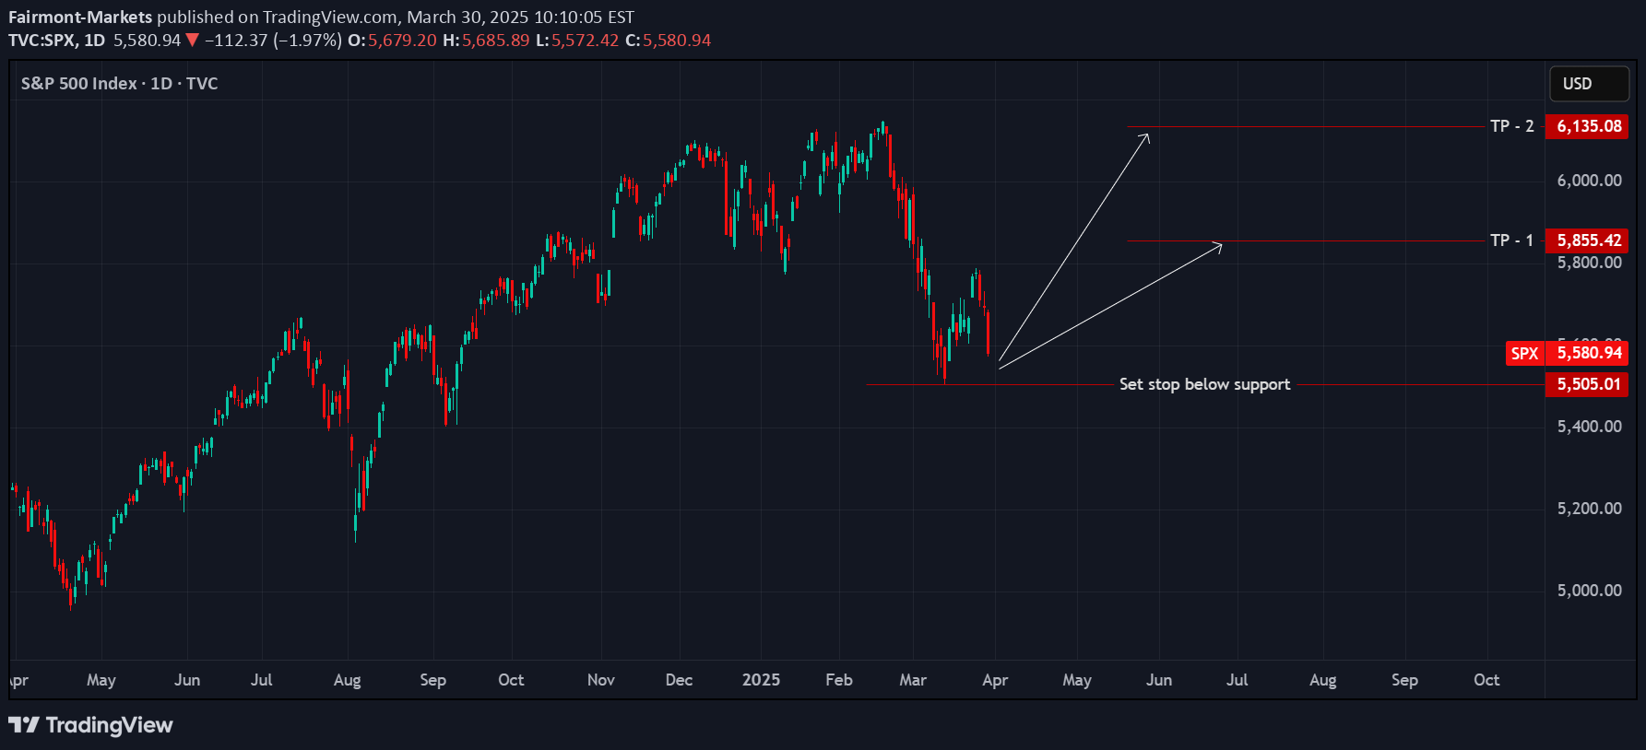This screenshot has width=1646, height=750.
Task: Click the TradingView logo icon
Action: point(24,725)
